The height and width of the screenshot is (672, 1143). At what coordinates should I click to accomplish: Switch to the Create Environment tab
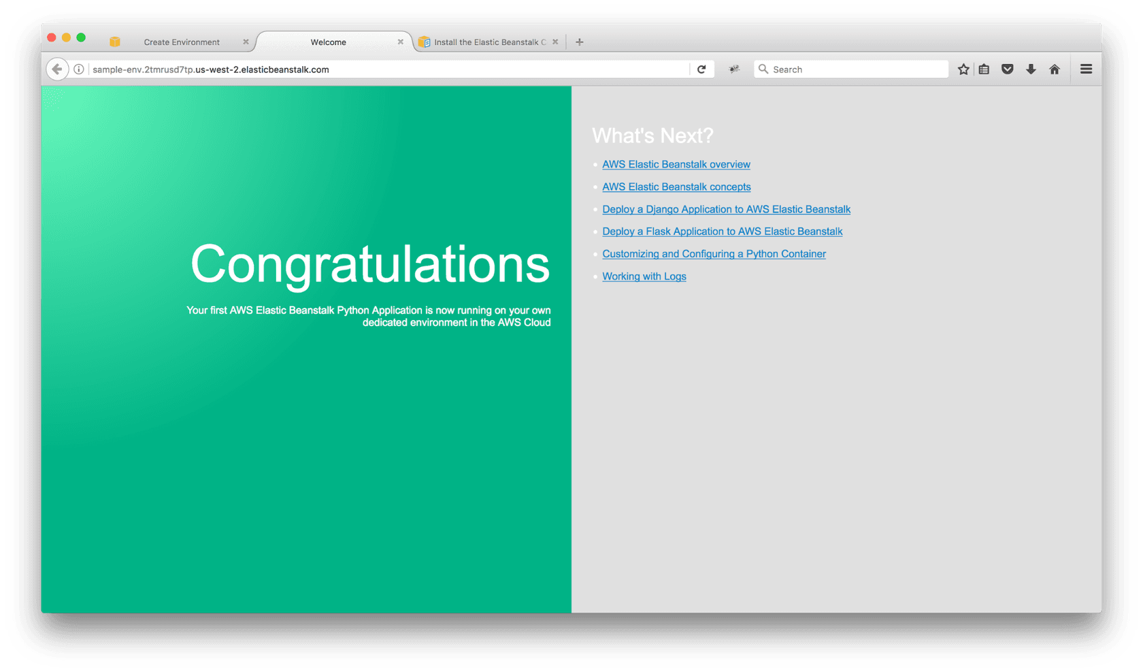(x=182, y=42)
